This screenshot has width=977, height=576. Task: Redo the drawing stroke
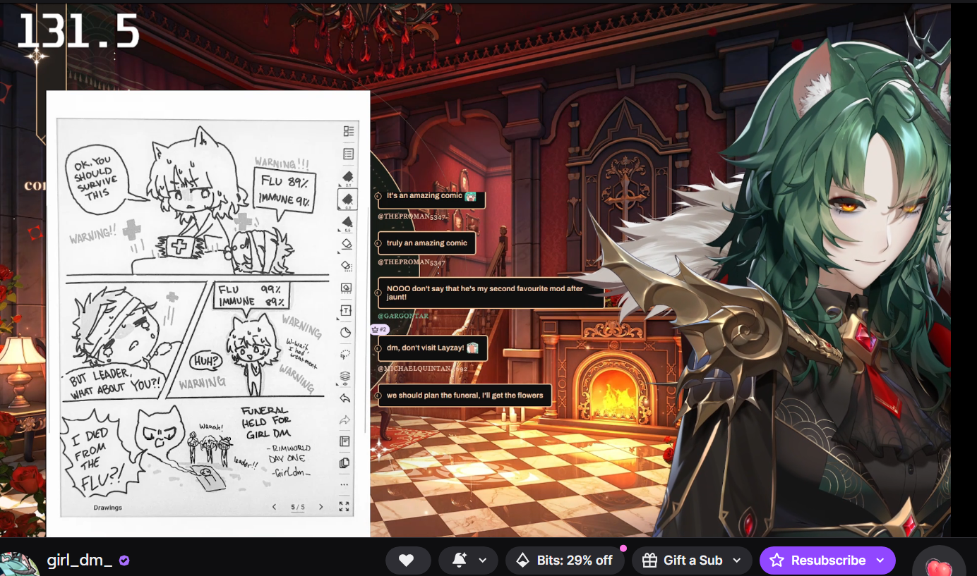pos(345,420)
